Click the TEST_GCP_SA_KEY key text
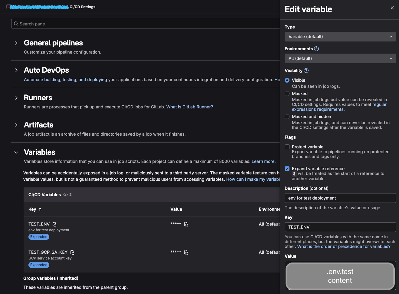399x294 pixels. pos(48,252)
